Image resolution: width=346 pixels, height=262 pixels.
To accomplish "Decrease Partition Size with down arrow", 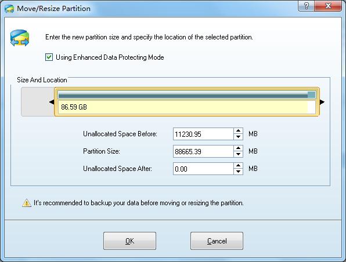I will 238,154.
